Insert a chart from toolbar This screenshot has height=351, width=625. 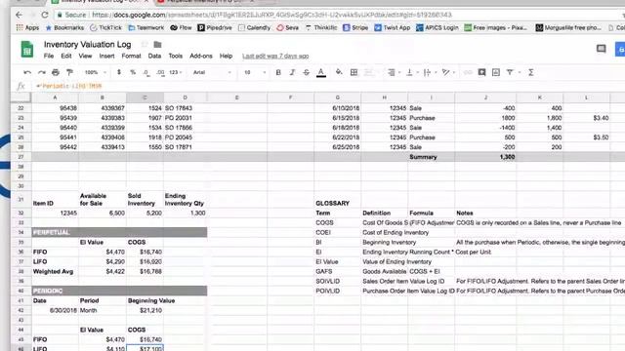click(496, 72)
